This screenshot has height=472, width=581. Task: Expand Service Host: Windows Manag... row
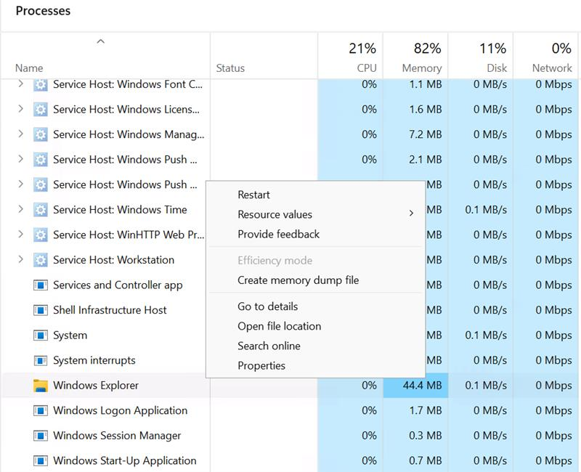point(21,134)
